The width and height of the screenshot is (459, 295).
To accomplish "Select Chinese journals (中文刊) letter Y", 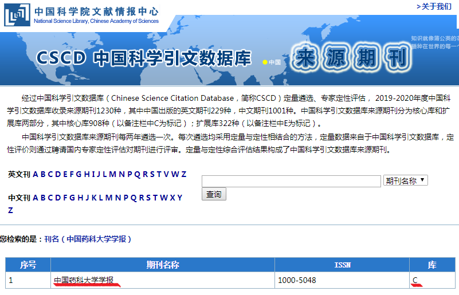I will pyautogui.click(x=180, y=198).
